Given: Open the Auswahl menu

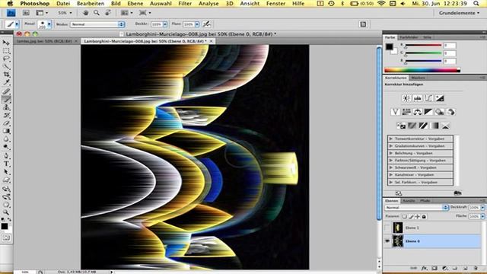Looking at the screenshot, I should tap(161, 3).
